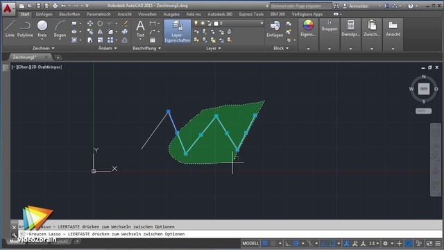Image resolution: width=444 pixels, height=250 pixels.
Task: Select the Linie drawing tool
Action: [x=10, y=29]
